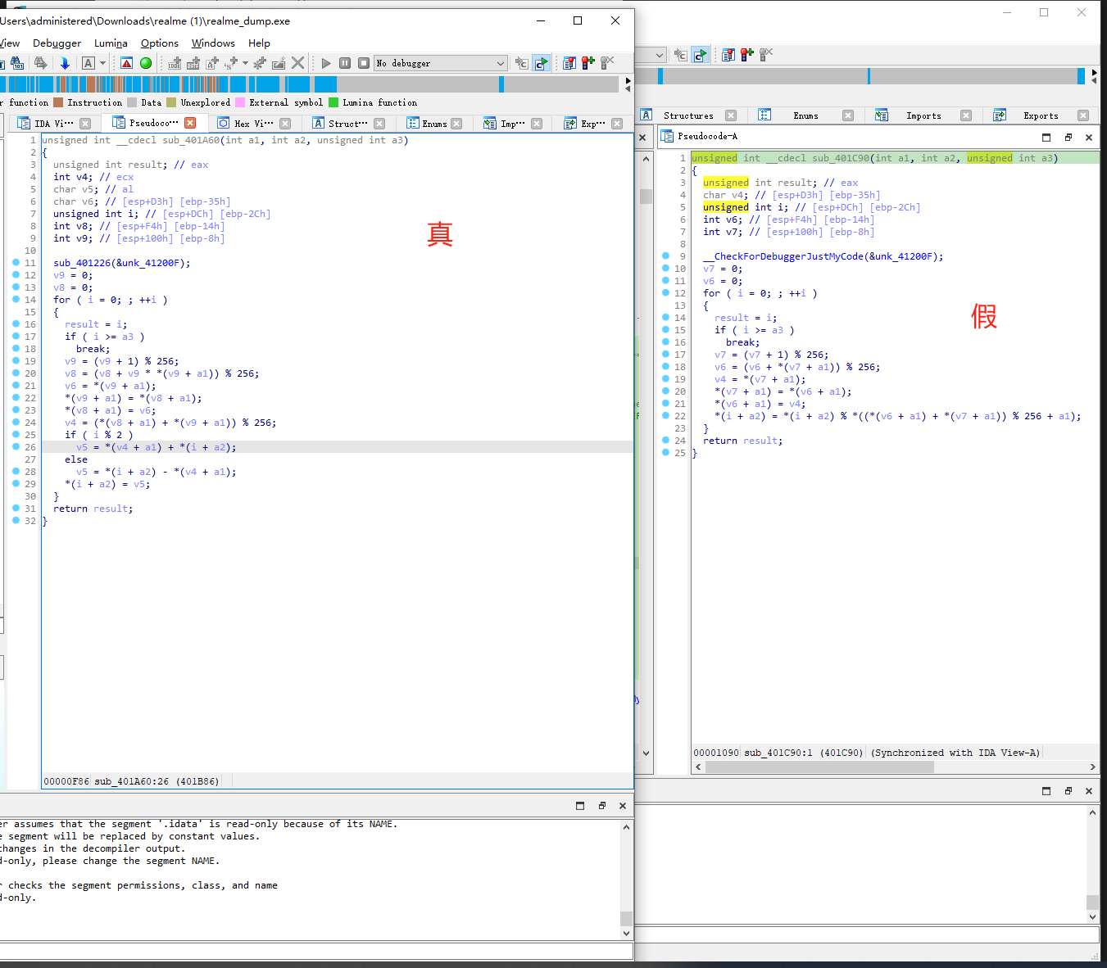
Task: Toggle breakpoint dot at left line 11
Action: tap(16, 263)
